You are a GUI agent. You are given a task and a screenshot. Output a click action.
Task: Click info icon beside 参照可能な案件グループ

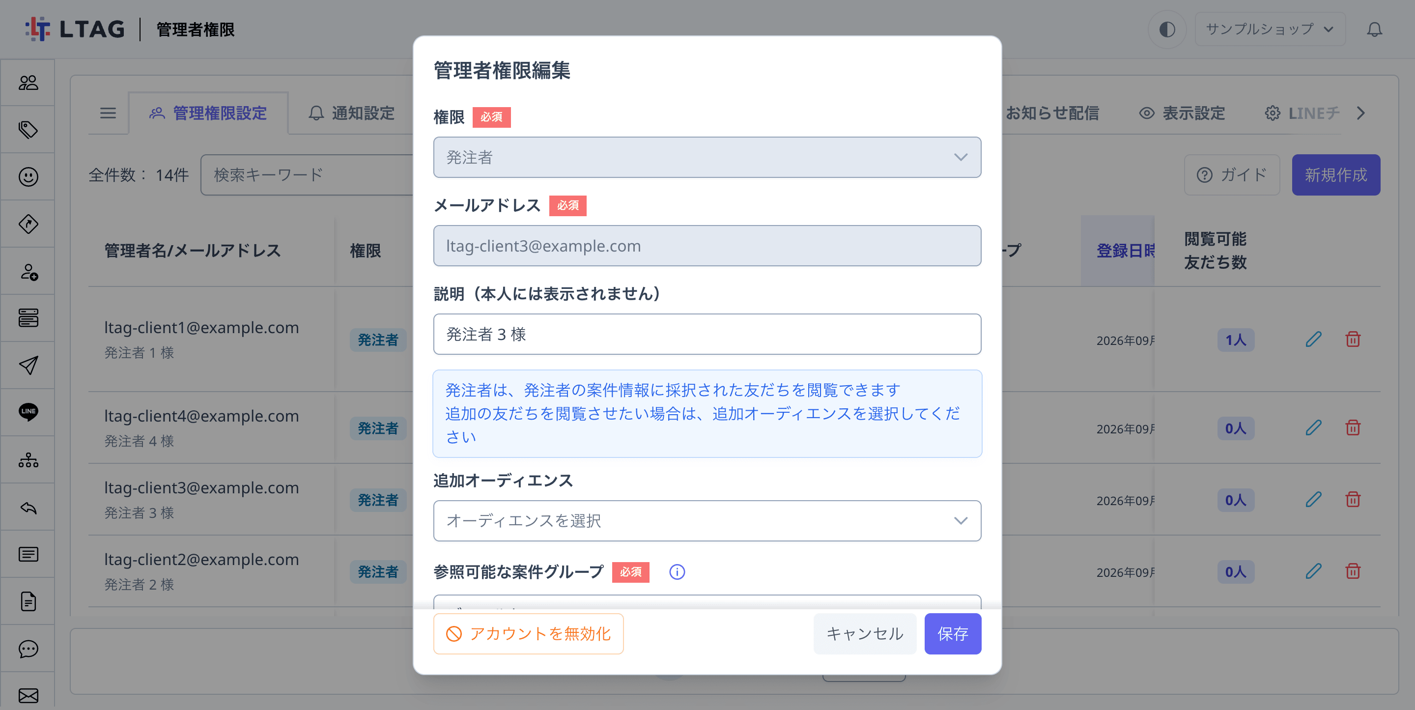pos(677,572)
